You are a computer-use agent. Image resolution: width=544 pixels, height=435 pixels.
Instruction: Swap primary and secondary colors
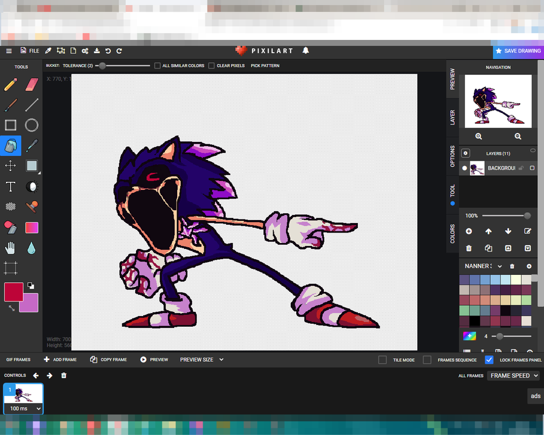(x=11, y=308)
